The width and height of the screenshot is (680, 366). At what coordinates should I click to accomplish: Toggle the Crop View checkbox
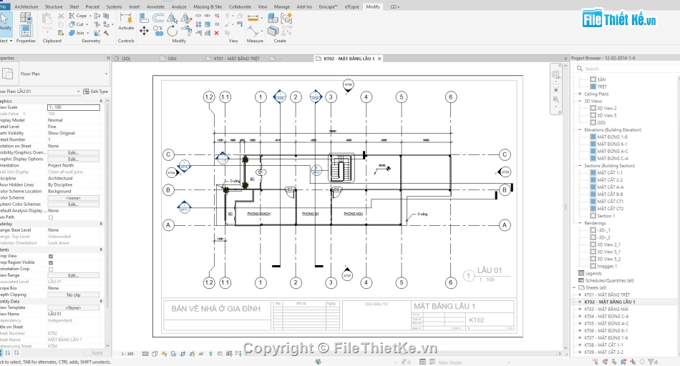51,256
